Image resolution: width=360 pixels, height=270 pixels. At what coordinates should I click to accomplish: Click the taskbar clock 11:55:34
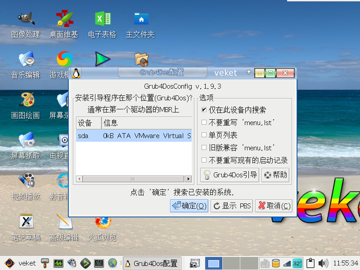(x=346, y=263)
